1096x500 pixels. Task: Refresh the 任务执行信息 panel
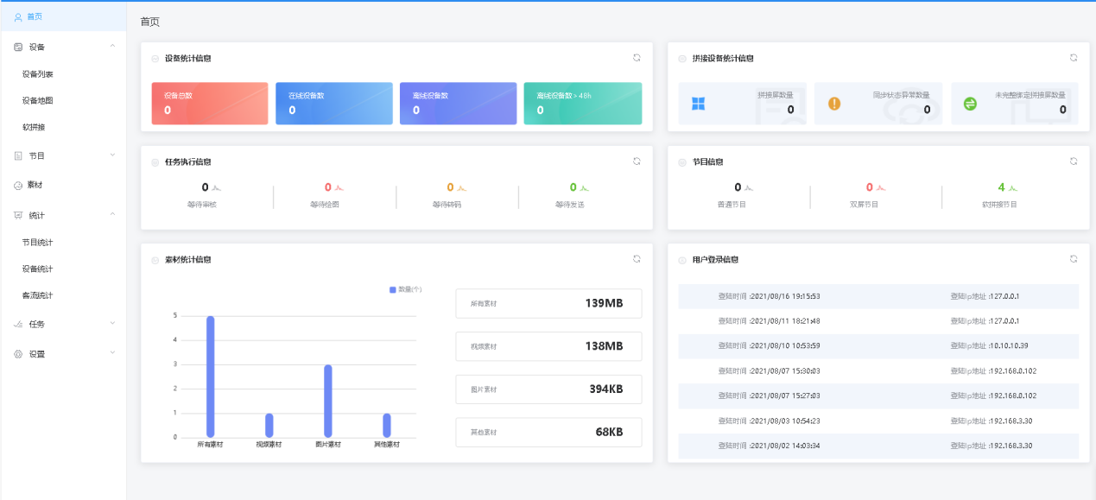637,161
